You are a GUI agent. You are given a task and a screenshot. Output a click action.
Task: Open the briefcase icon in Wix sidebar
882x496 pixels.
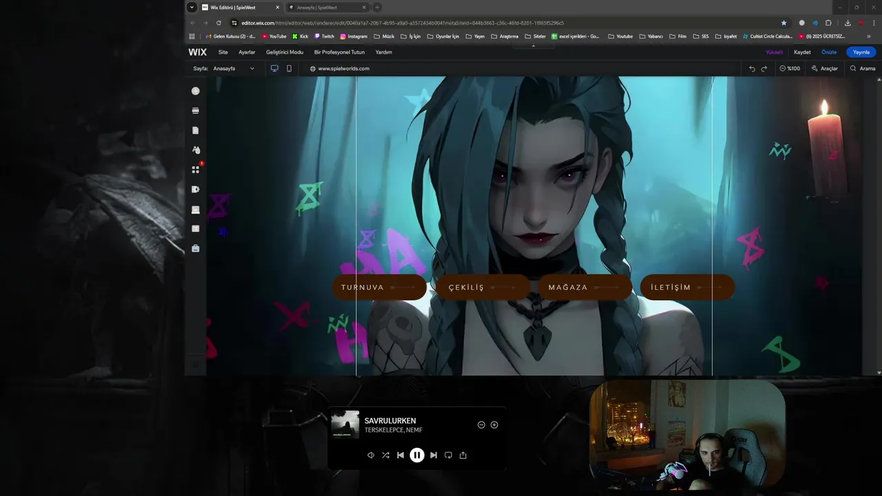click(x=196, y=249)
